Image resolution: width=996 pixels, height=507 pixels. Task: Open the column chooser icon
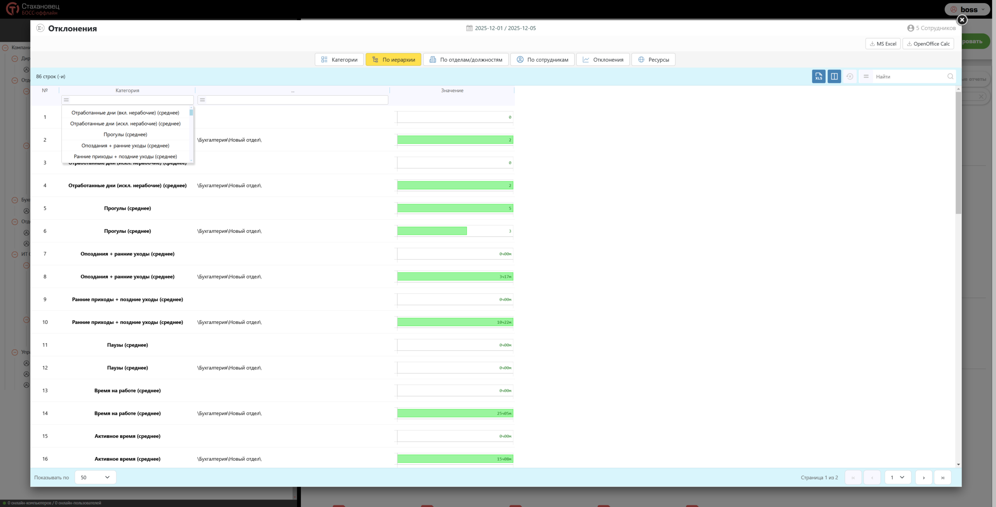[834, 77]
